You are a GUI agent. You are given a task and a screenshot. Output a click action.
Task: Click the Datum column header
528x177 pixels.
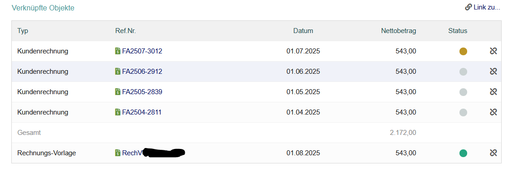303,31
